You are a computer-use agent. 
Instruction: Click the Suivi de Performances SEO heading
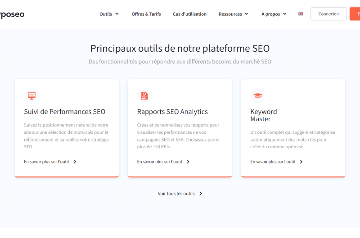point(64,111)
